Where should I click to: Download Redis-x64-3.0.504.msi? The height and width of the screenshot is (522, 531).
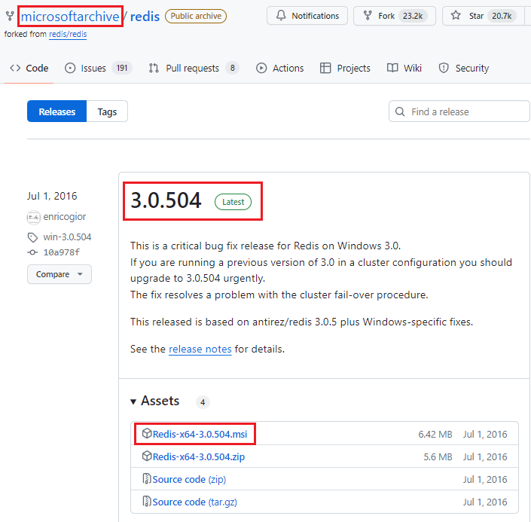[x=200, y=435]
